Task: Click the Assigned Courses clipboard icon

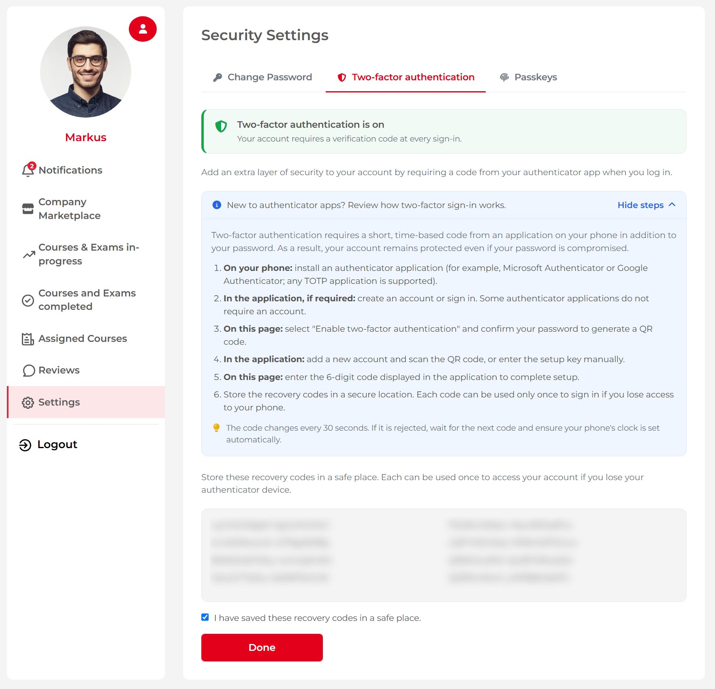Action: pos(28,339)
